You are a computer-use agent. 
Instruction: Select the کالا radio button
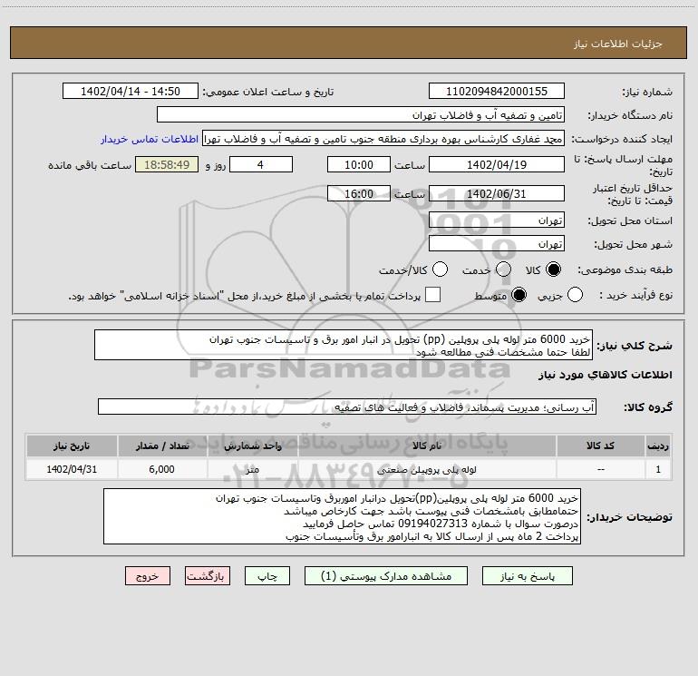(x=553, y=269)
